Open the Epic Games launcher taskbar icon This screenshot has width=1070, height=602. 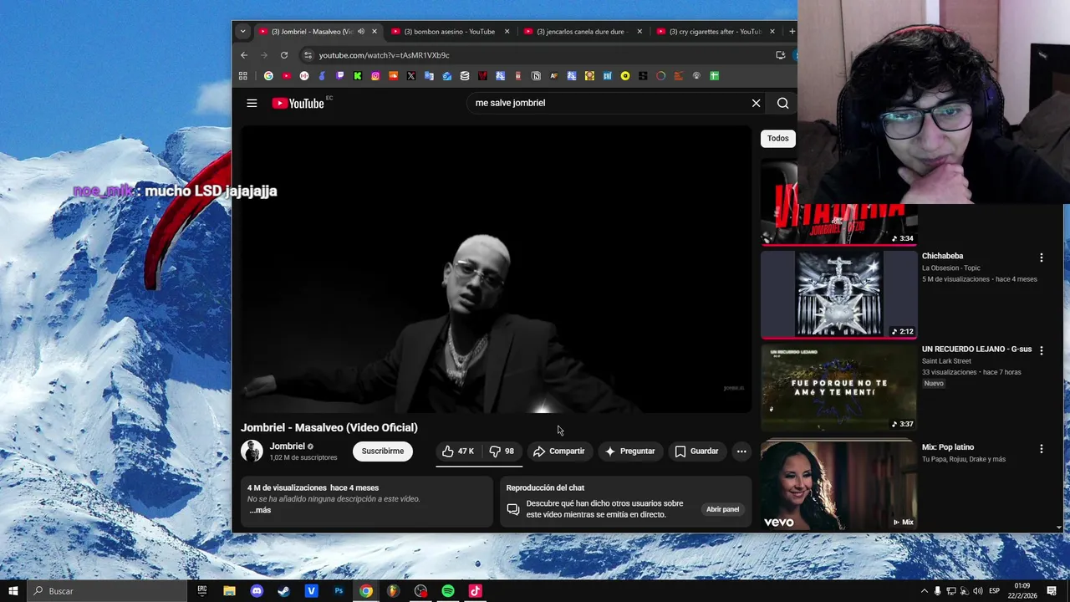point(202,591)
